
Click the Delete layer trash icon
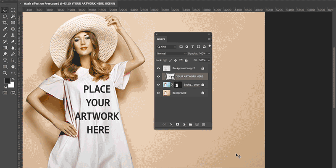pos(204,124)
